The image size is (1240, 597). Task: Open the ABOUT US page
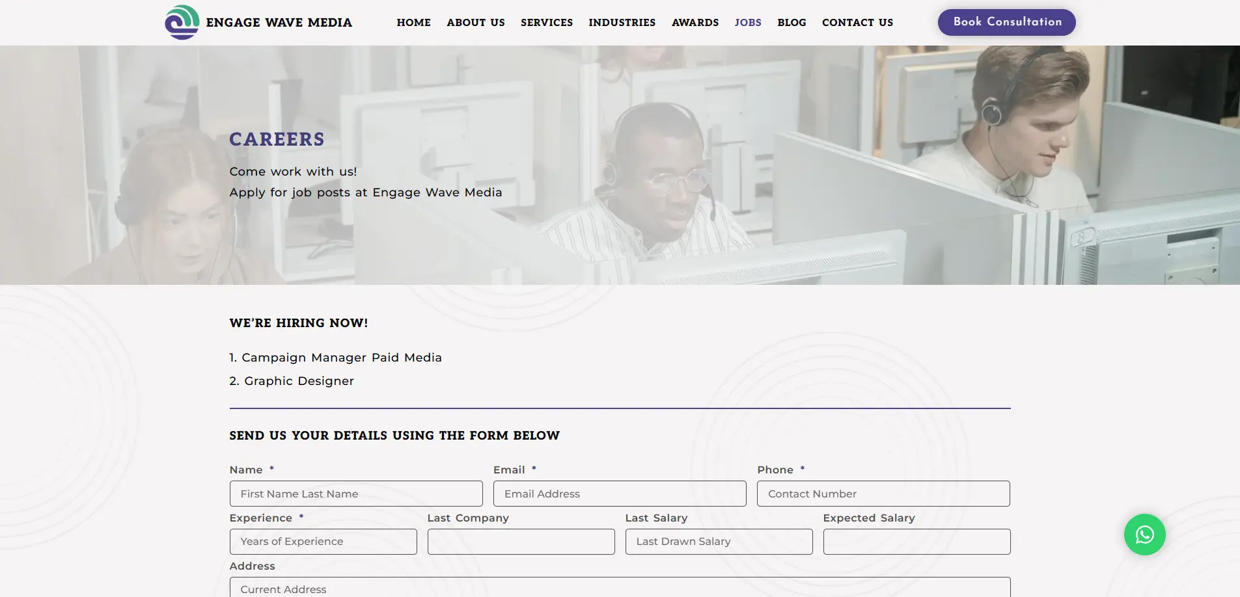click(476, 23)
